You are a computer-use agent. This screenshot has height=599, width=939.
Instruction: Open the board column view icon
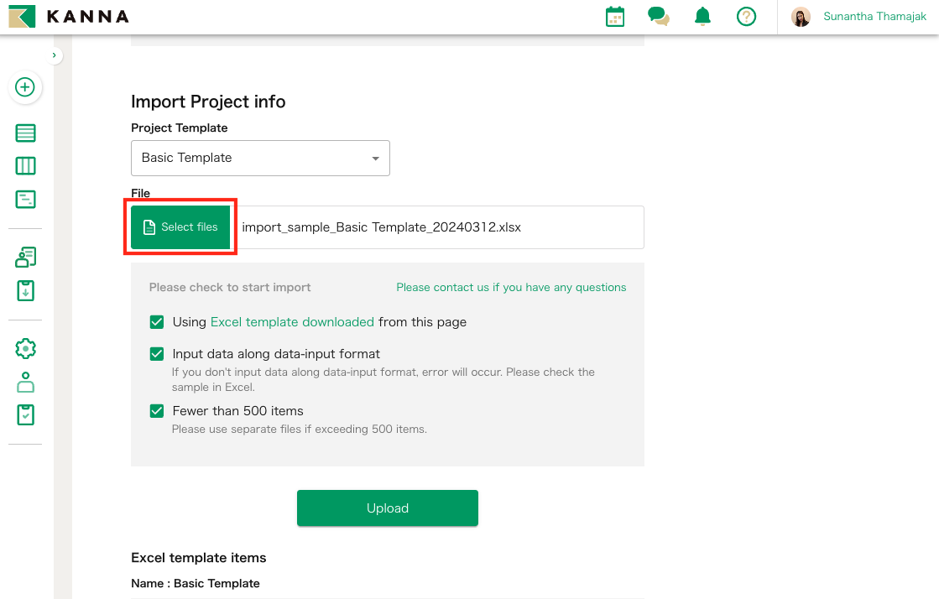(x=24, y=165)
